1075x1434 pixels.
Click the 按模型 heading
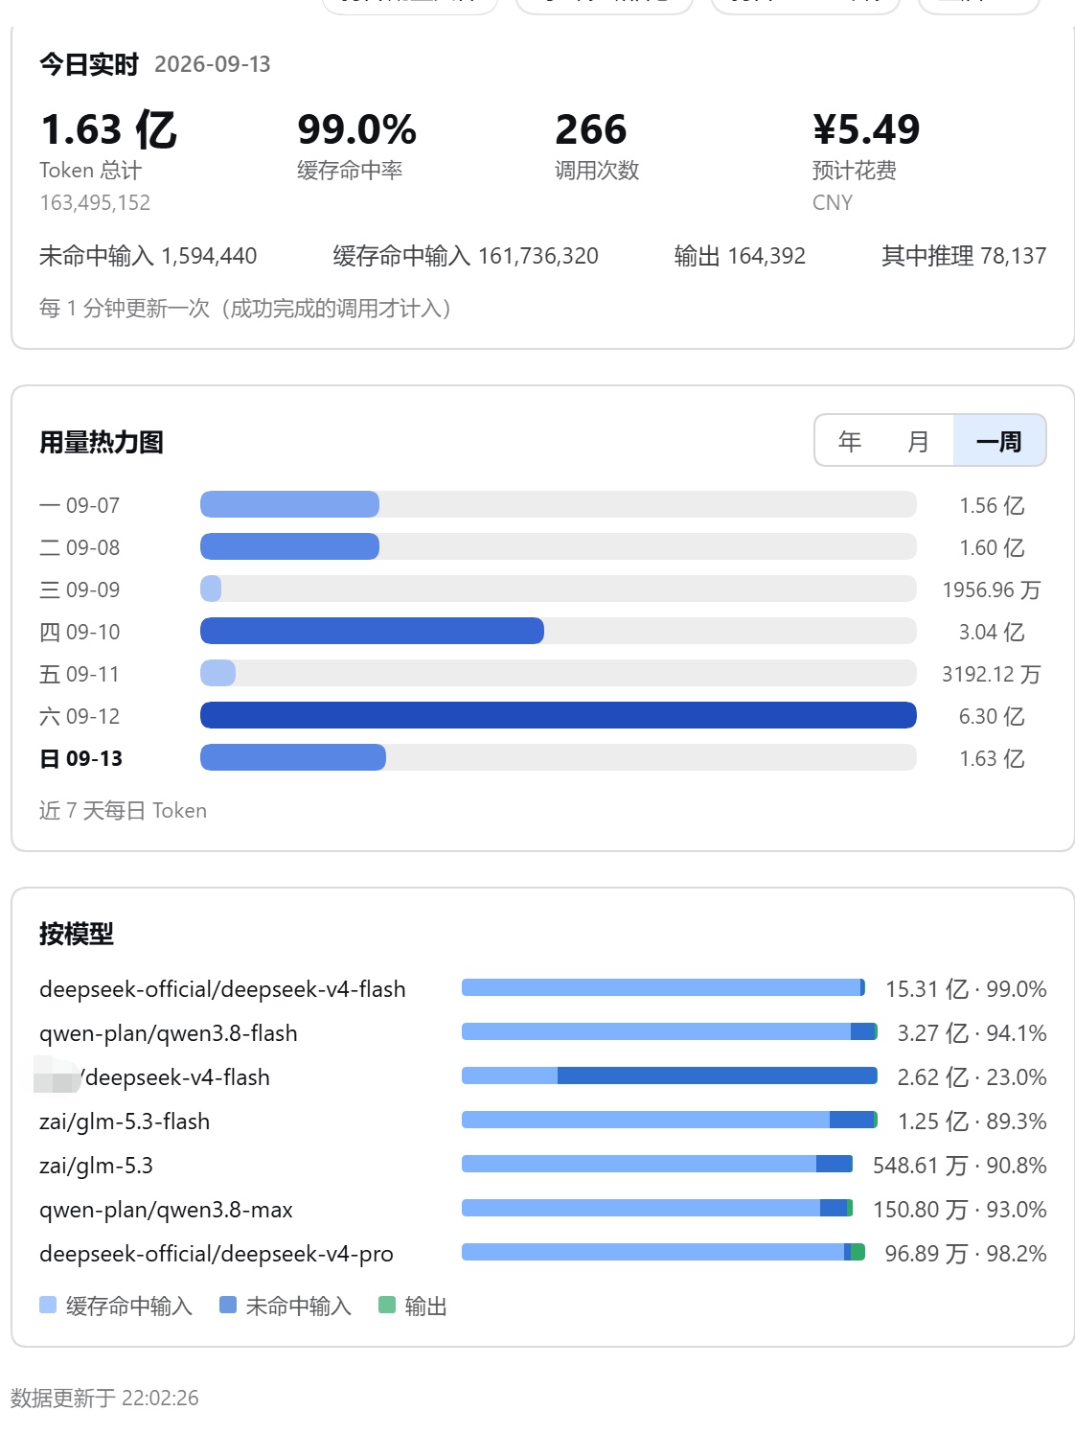[77, 933]
